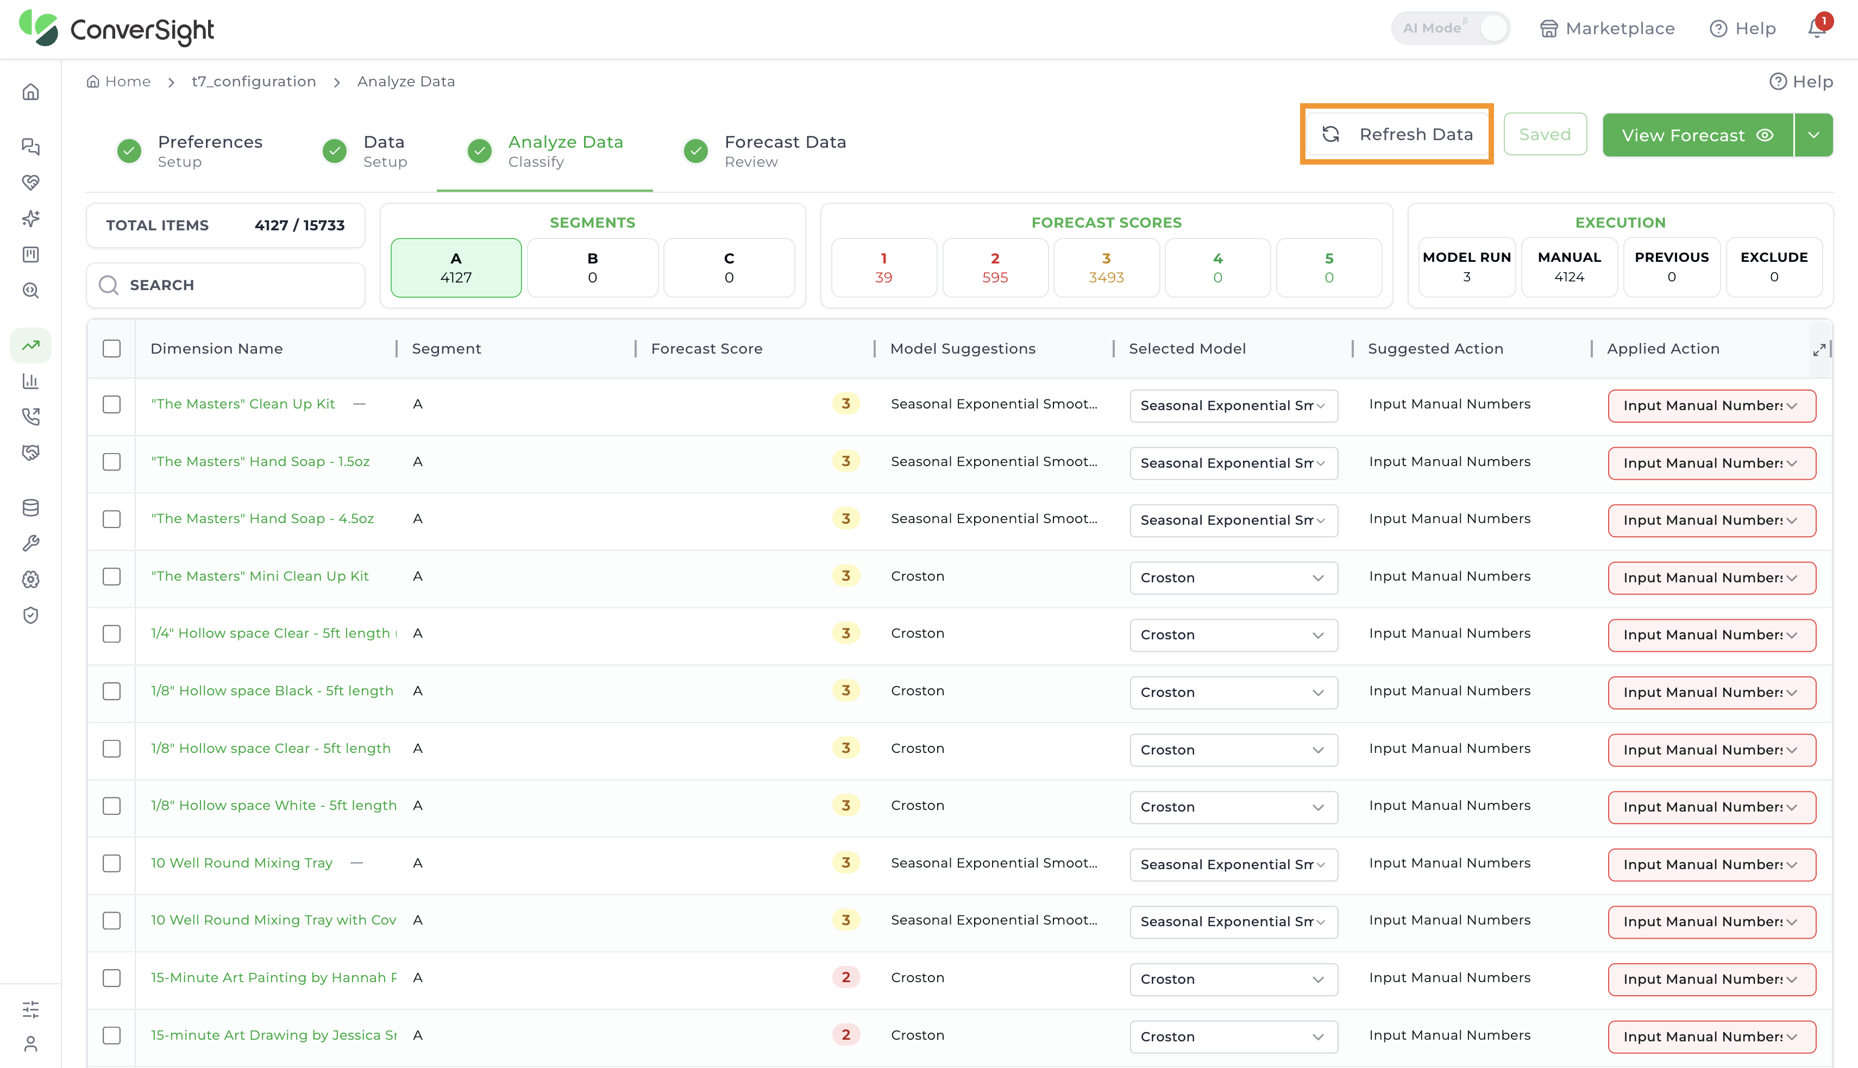Click the Saved button
Image resolution: width=1858 pixels, height=1068 pixels.
tap(1545, 134)
